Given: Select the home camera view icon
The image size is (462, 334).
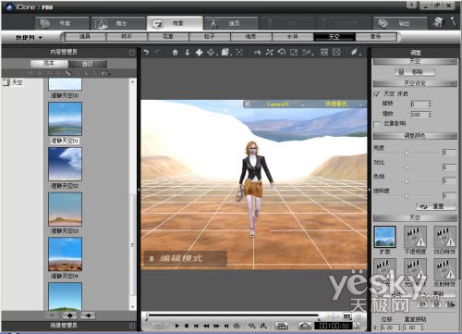Looking at the screenshot, I should (x=175, y=53).
